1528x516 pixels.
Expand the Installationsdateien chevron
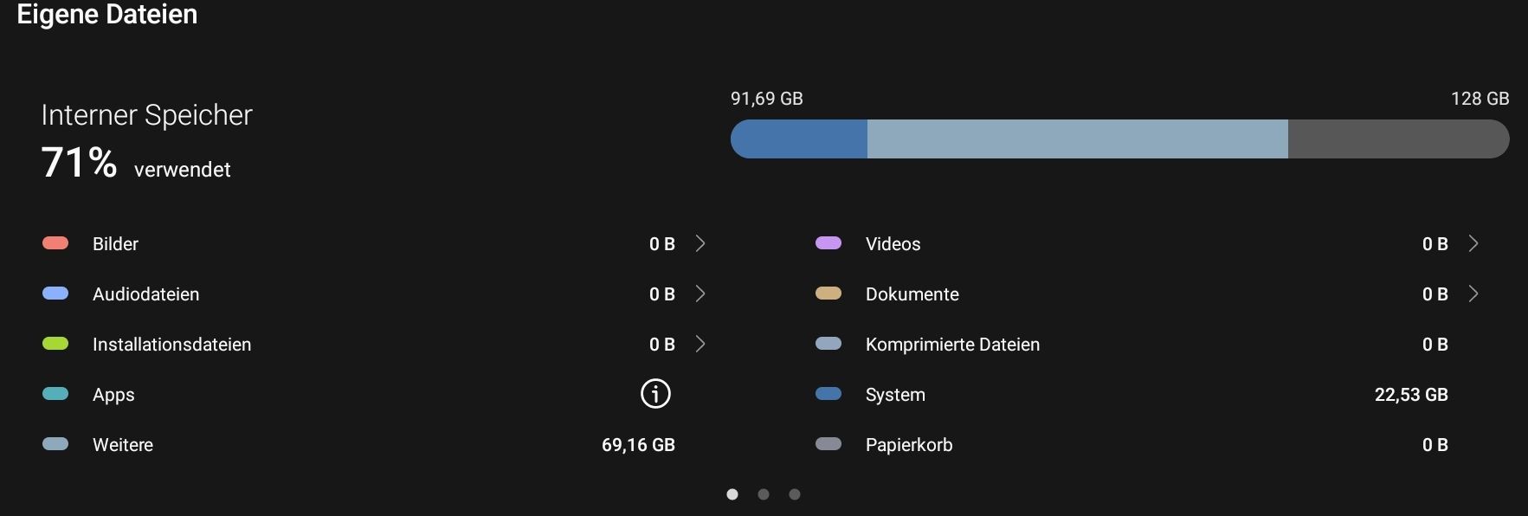(x=700, y=345)
